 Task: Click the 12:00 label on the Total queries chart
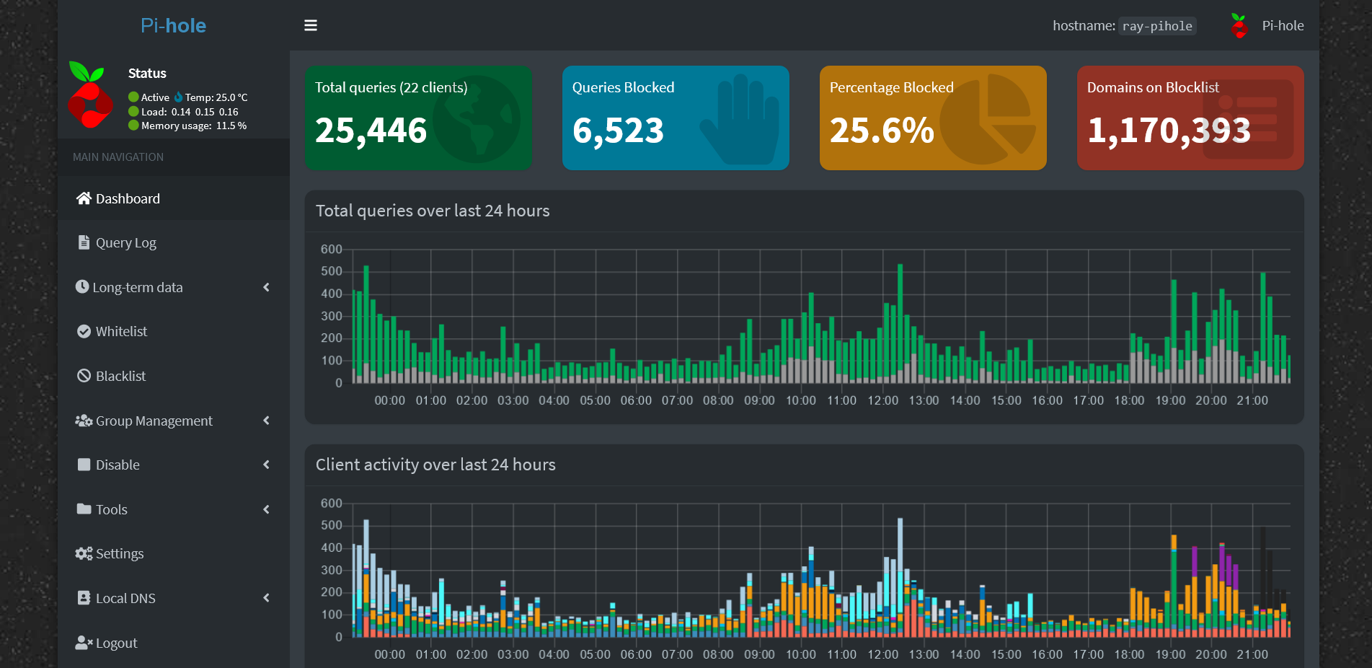(x=882, y=400)
